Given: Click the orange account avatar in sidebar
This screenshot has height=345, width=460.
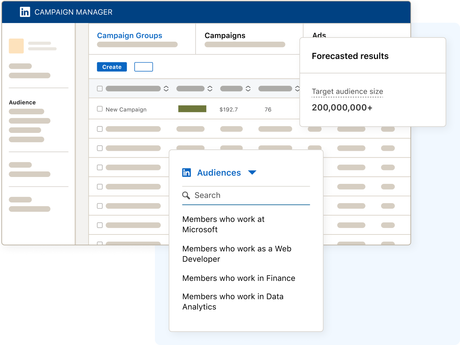Looking at the screenshot, I should pyautogui.click(x=16, y=46).
